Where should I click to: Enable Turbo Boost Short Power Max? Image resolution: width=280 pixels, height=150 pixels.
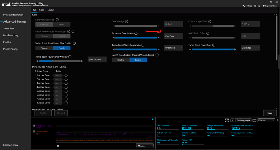tap(62, 48)
